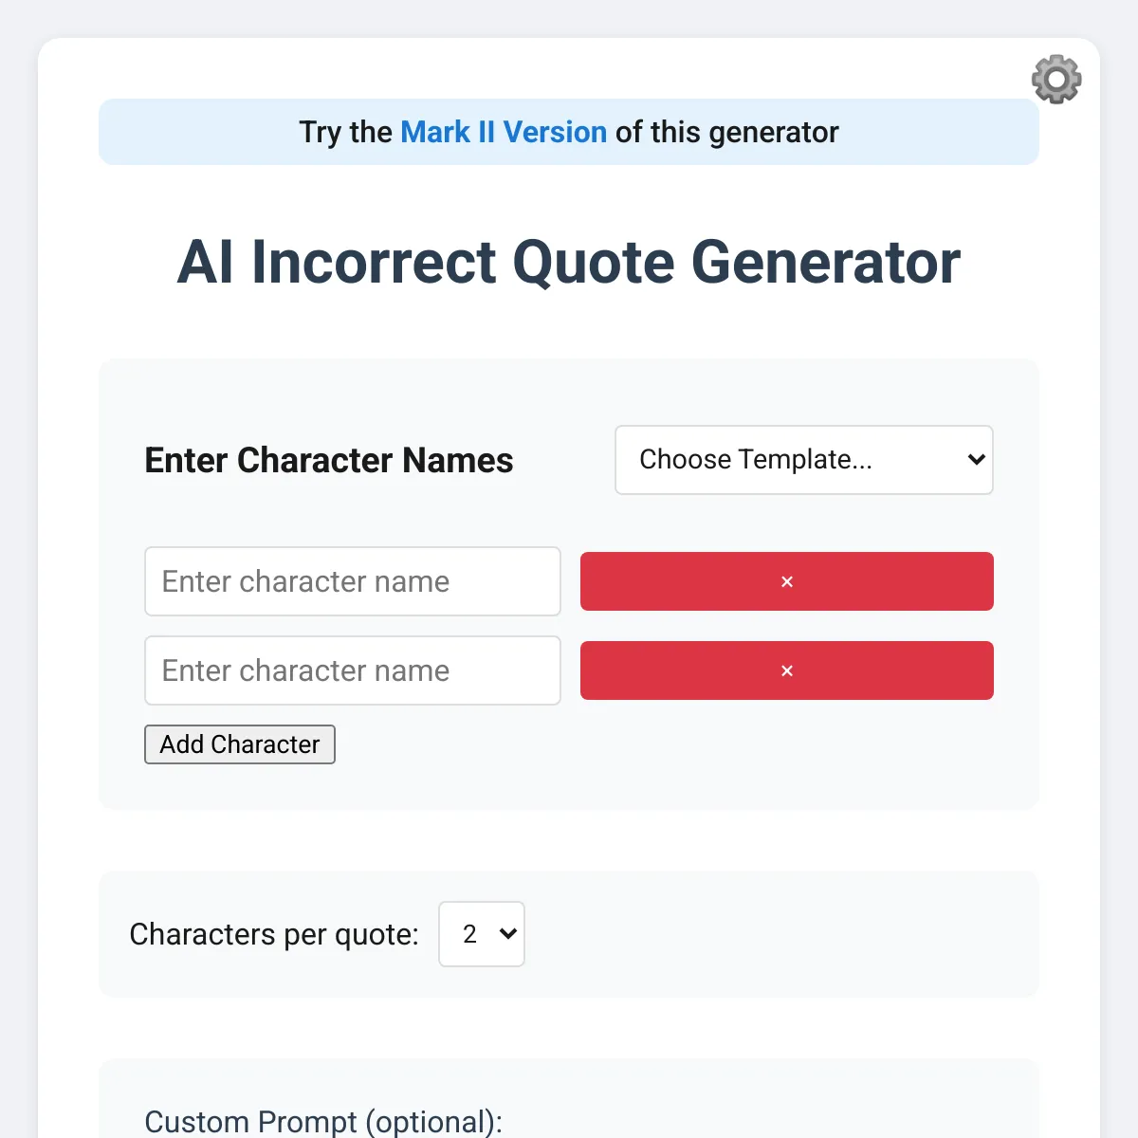1138x1138 pixels.
Task: Click the chevron beside the number 2
Action: tap(508, 934)
